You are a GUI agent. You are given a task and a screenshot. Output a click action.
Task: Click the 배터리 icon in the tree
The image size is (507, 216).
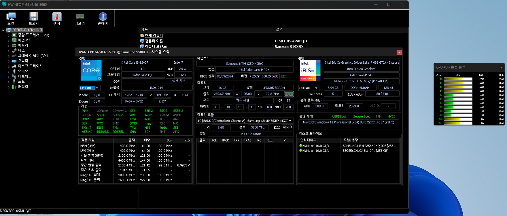(x=14, y=87)
